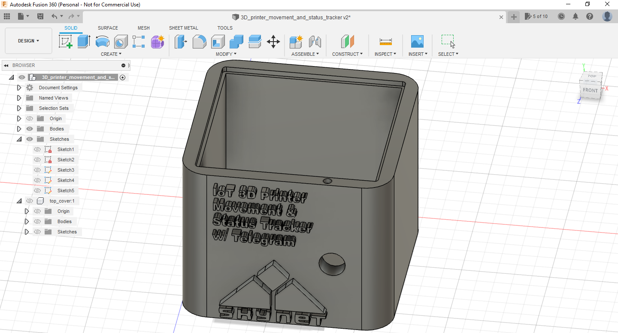Click the FRONT face of the ViewCube
This screenshot has width=618, height=333.
pos(590,90)
